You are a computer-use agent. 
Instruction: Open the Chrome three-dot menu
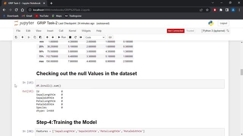click(239, 10)
